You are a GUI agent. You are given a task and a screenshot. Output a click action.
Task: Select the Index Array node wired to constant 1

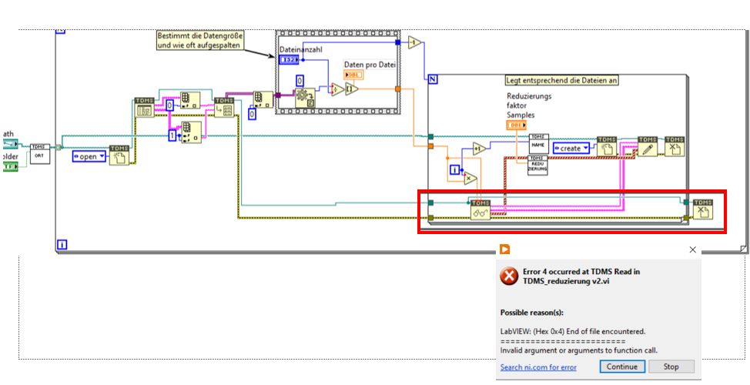coord(192,132)
